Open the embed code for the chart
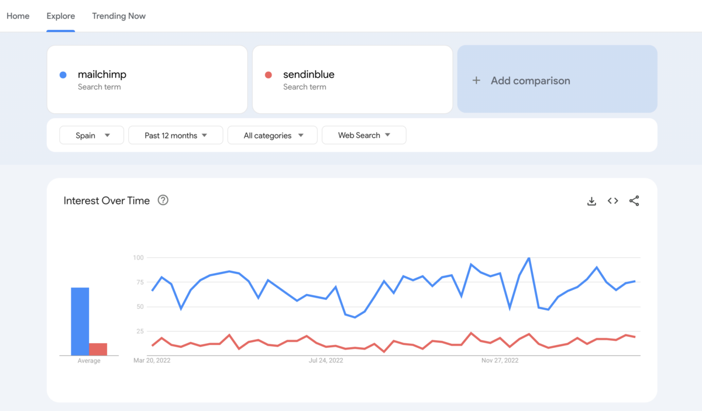The image size is (702, 411). pos(612,201)
